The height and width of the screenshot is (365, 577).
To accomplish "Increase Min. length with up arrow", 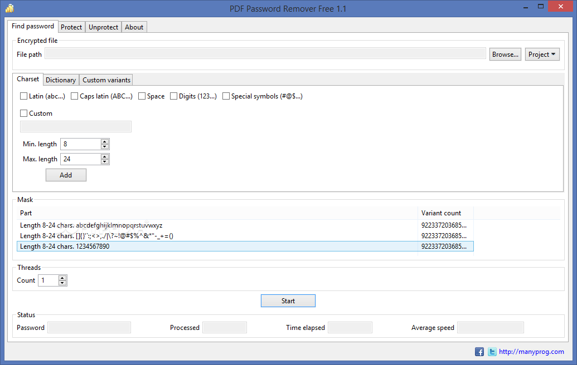I will [x=105, y=141].
